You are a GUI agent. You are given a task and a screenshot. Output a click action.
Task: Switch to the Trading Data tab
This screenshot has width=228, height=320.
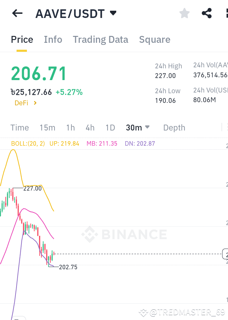click(100, 39)
